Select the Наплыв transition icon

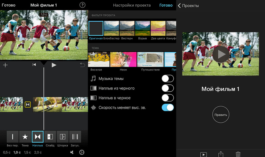(38, 136)
